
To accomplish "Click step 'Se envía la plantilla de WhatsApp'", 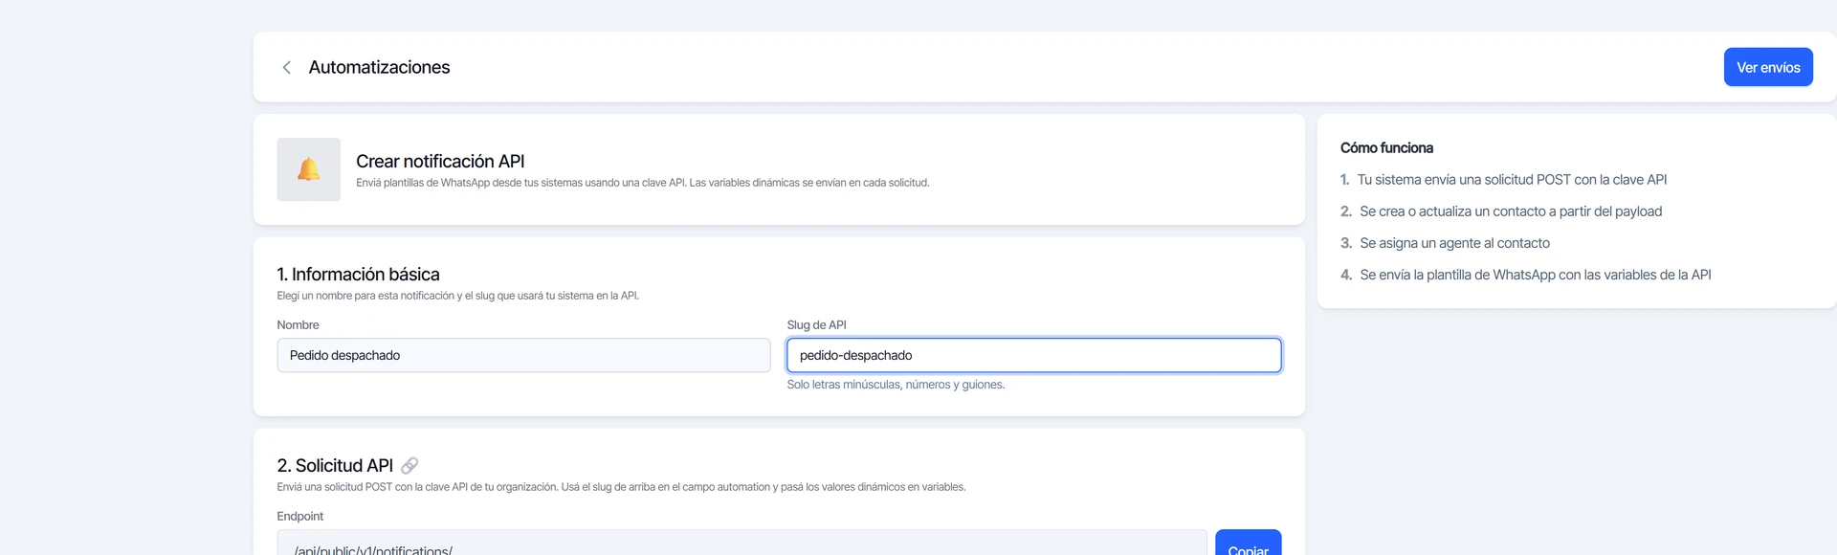I will click(1535, 275).
